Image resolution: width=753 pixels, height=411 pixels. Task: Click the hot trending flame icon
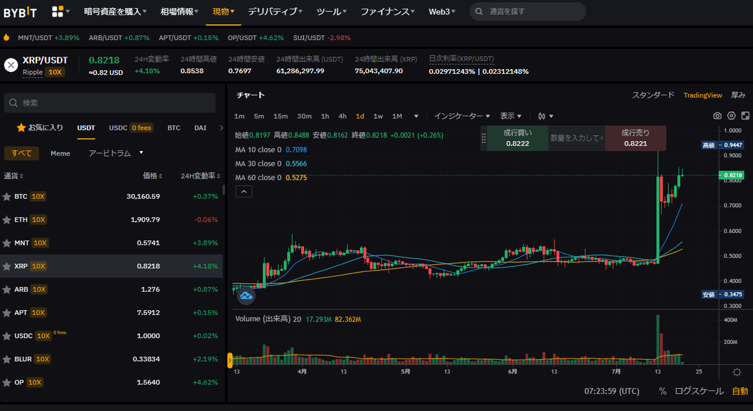7,38
